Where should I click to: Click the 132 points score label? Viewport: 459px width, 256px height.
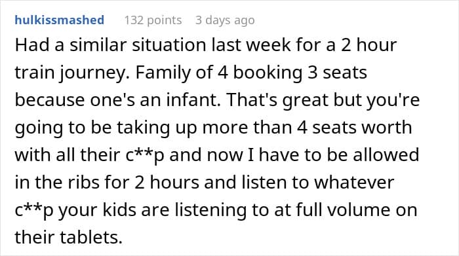tap(153, 20)
